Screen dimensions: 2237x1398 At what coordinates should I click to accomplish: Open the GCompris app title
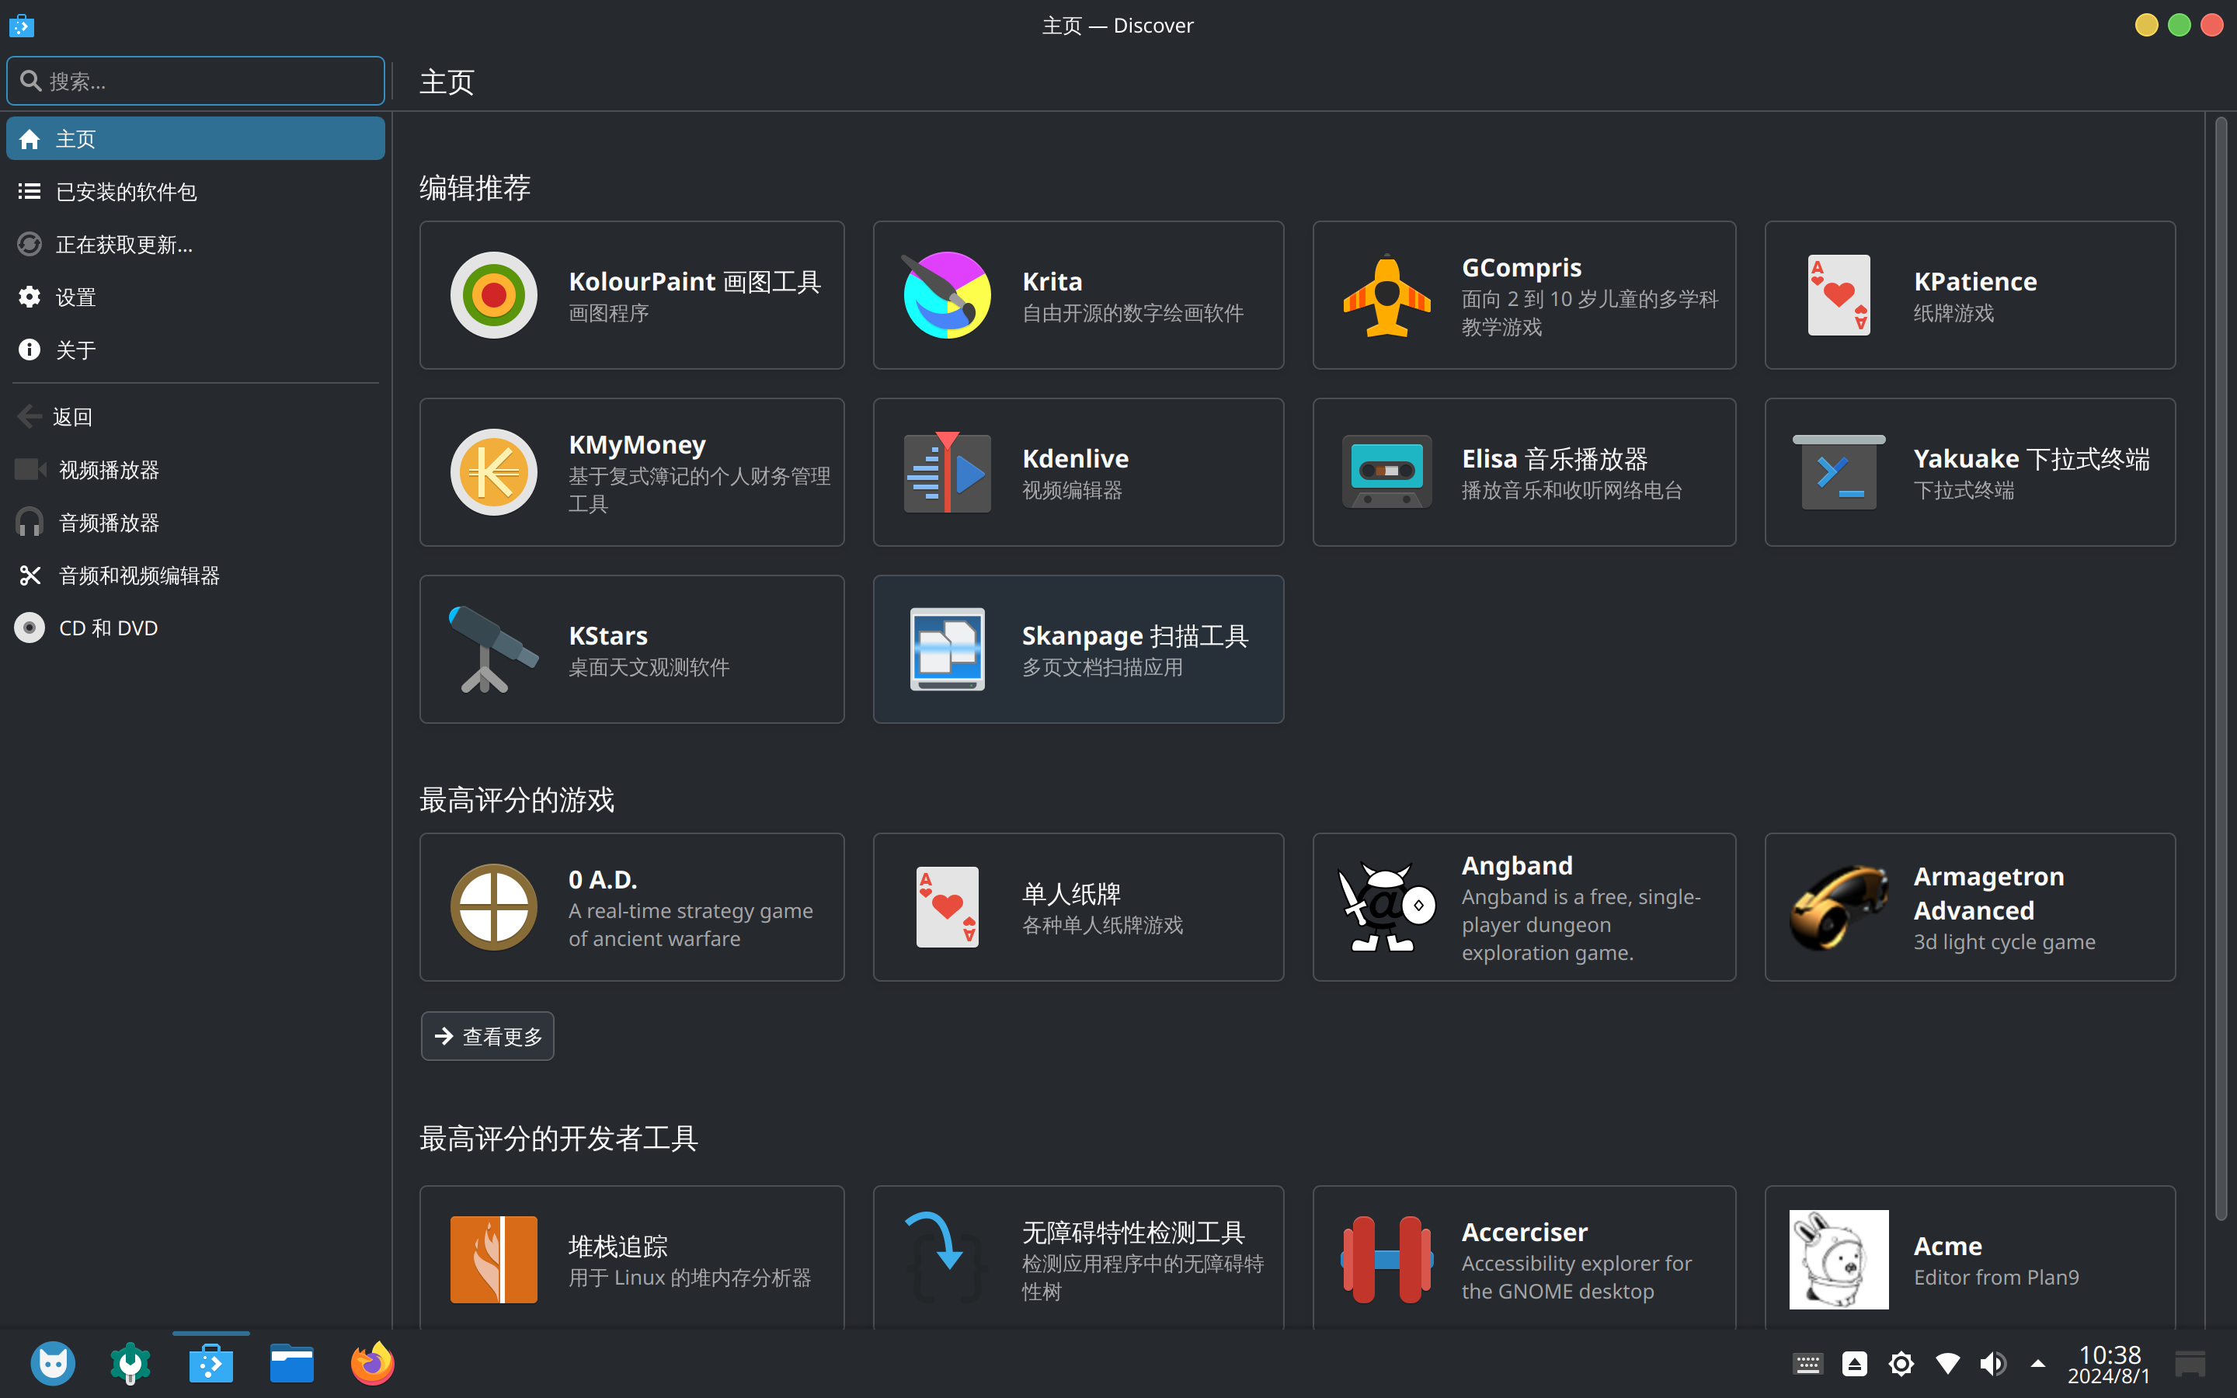click(1522, 267)
